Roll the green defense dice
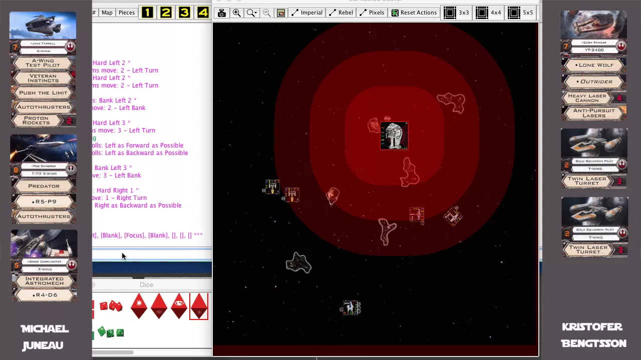 pos(111,332)
